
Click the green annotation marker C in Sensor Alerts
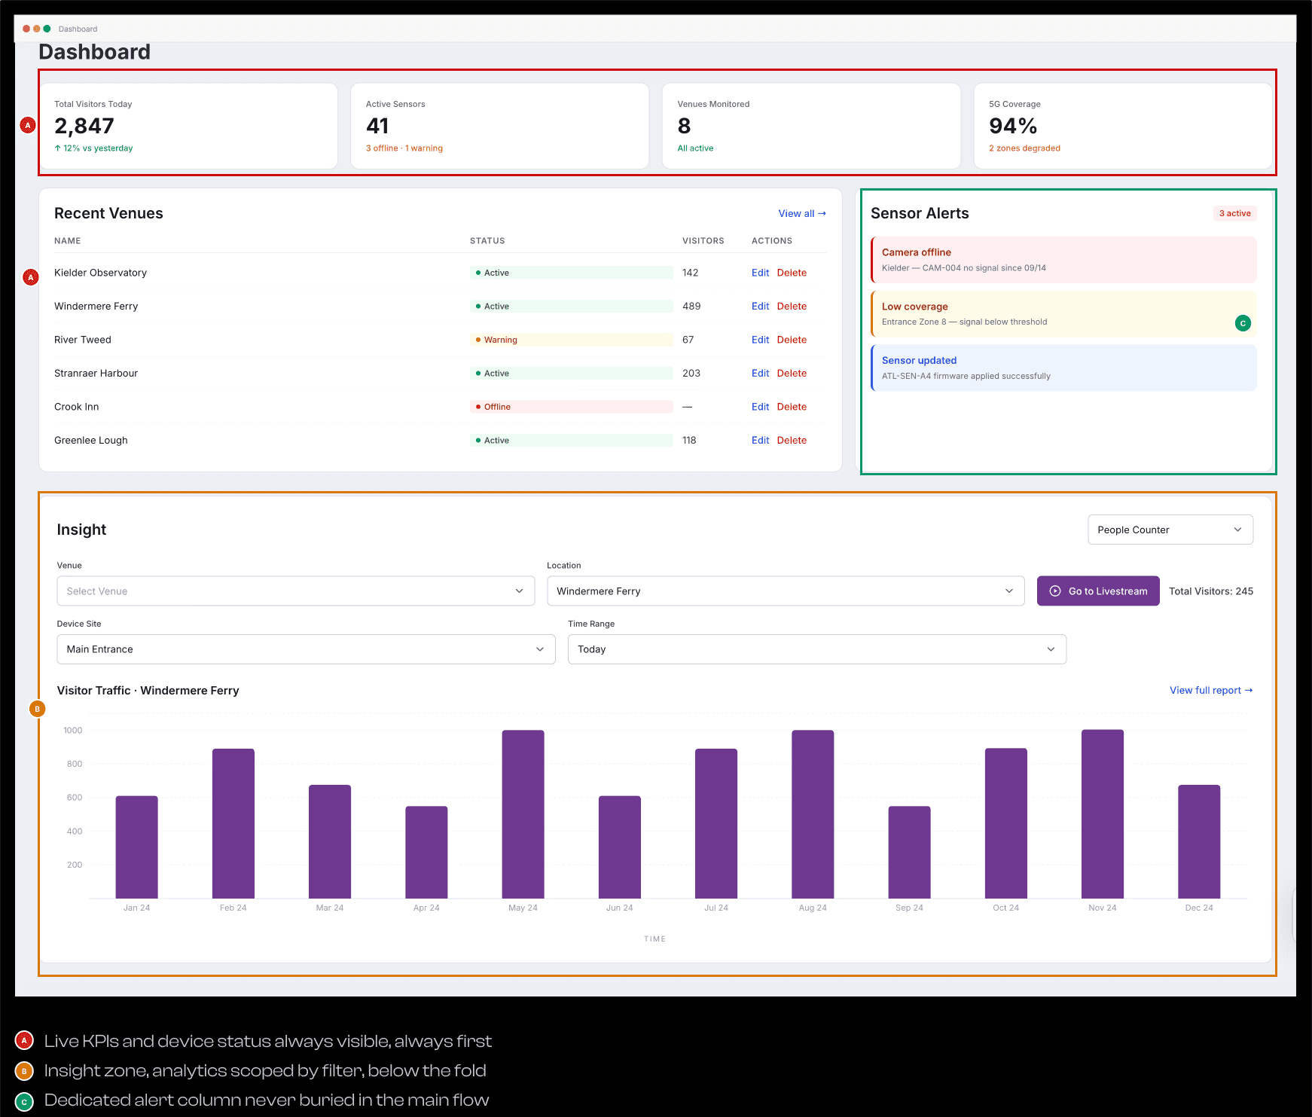[1243, 323]
